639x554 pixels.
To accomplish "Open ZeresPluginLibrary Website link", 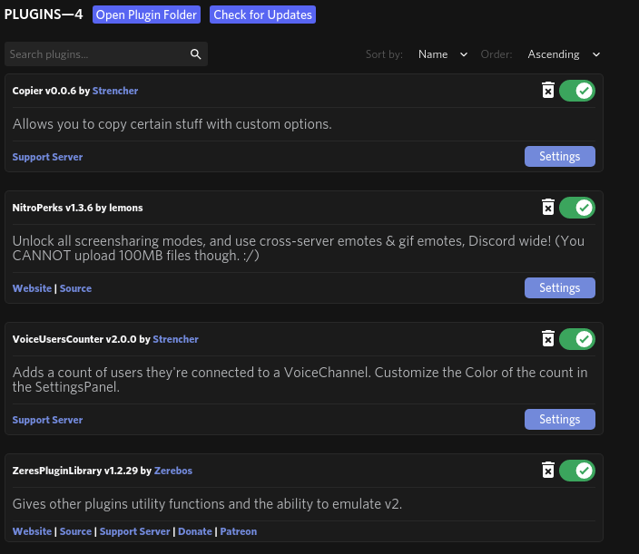I will [x=32, y=531].
